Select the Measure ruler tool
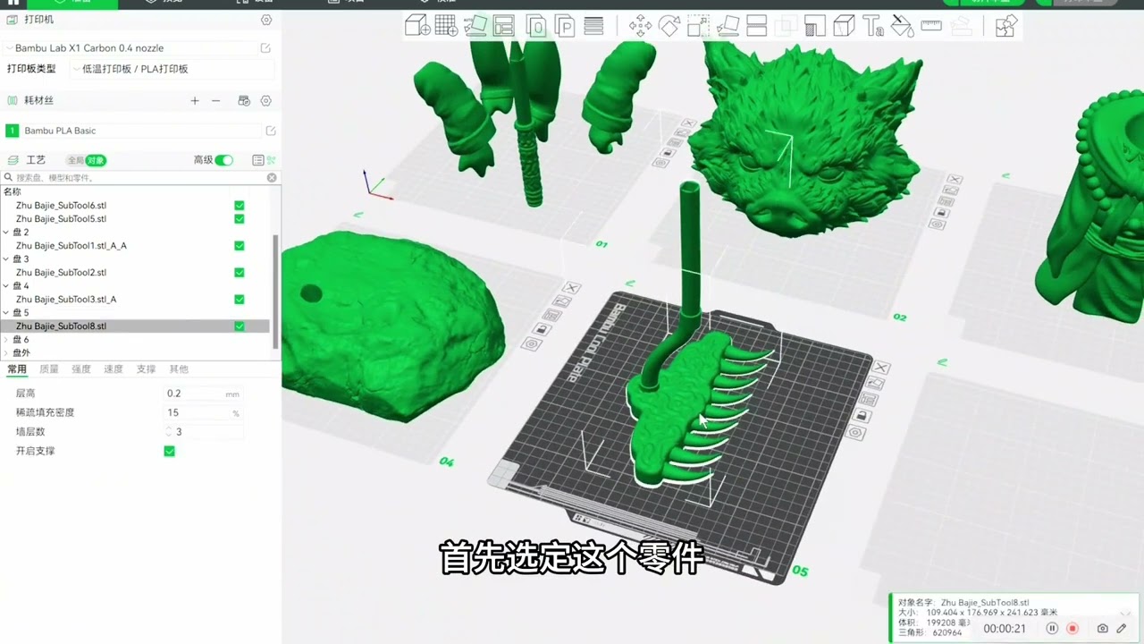Viewport: 1144px width, 644px height. pyautogui.click(x=931, y=26)
